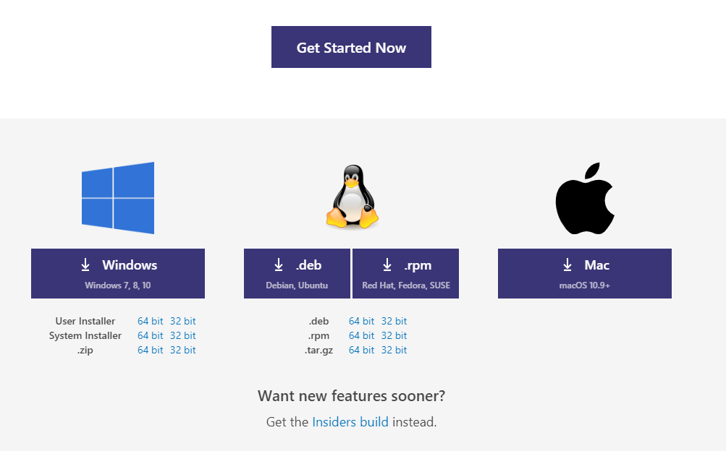Click the Apple logo icon
The image size is (726, 451).
pyautogui.click(x=585, y=198)
